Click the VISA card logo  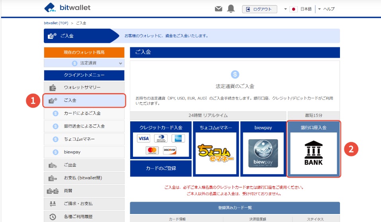pyautogui.click(x=144, y=138)
